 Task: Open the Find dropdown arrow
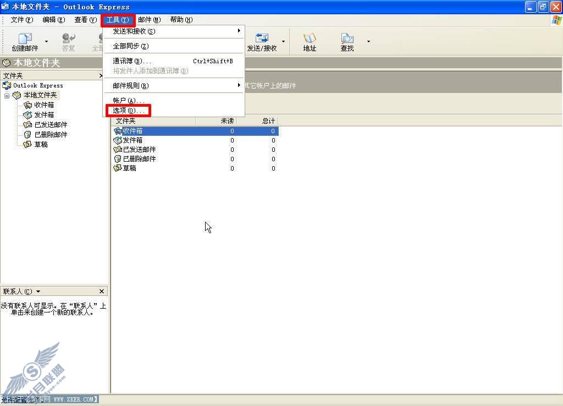pos(368,41)
